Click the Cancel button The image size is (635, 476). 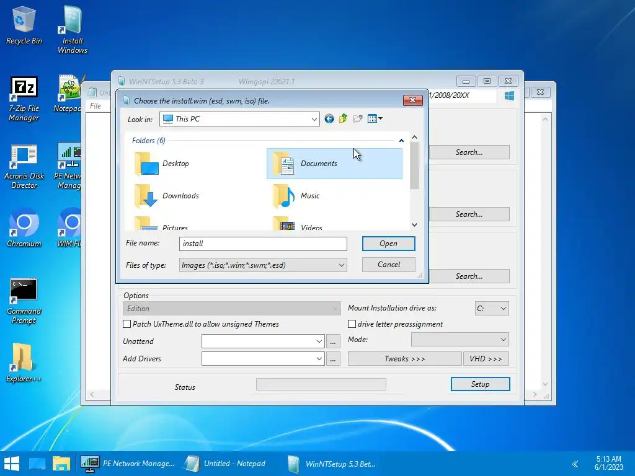point(388,264)
